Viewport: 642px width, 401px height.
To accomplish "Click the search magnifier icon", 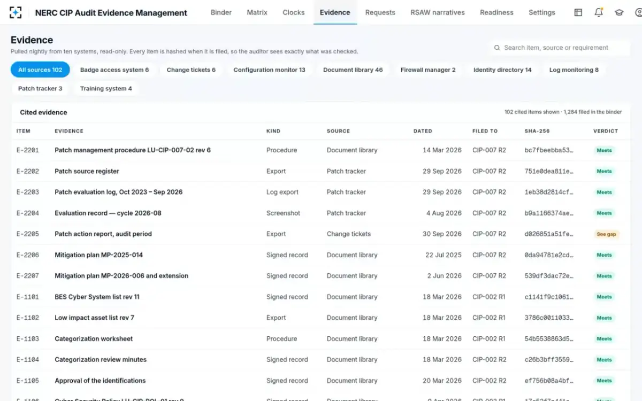I will [x=497, y=48].
